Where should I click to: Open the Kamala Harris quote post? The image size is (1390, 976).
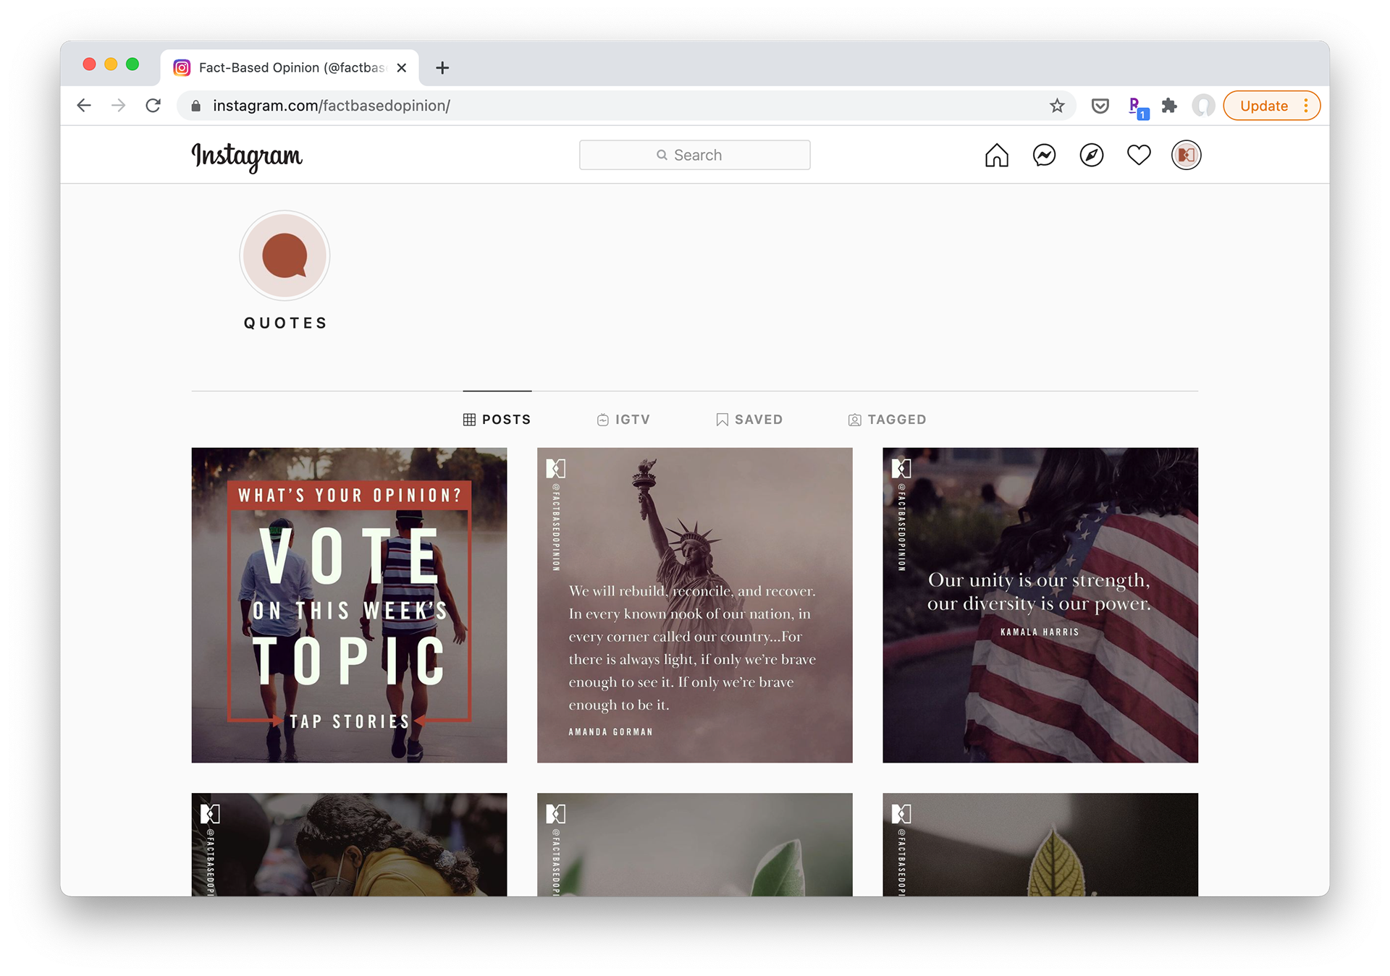pyautogui.click(x=1040, y=605)
